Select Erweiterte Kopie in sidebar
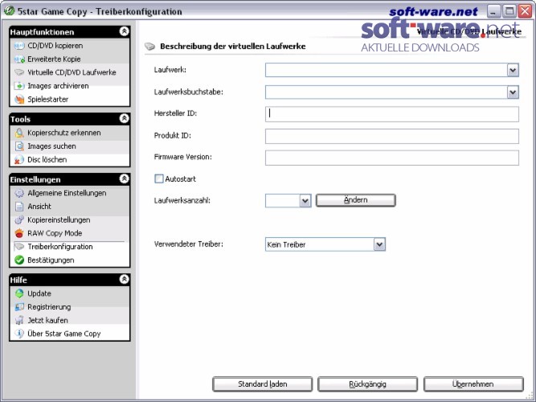The image size is (536, 402). (54, 59)
